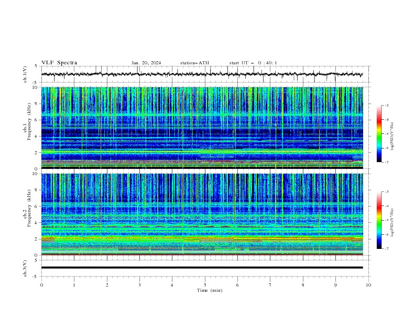The width and height of the screenshot is (415, 320).
Task: Click the ch.2 color bar "log(PSD)(V²/Hz)" label
Action: coord(392,223)
